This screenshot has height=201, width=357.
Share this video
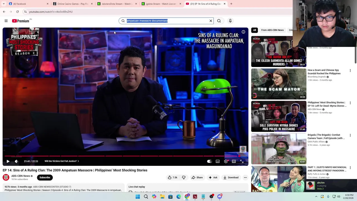coord(197,178)
